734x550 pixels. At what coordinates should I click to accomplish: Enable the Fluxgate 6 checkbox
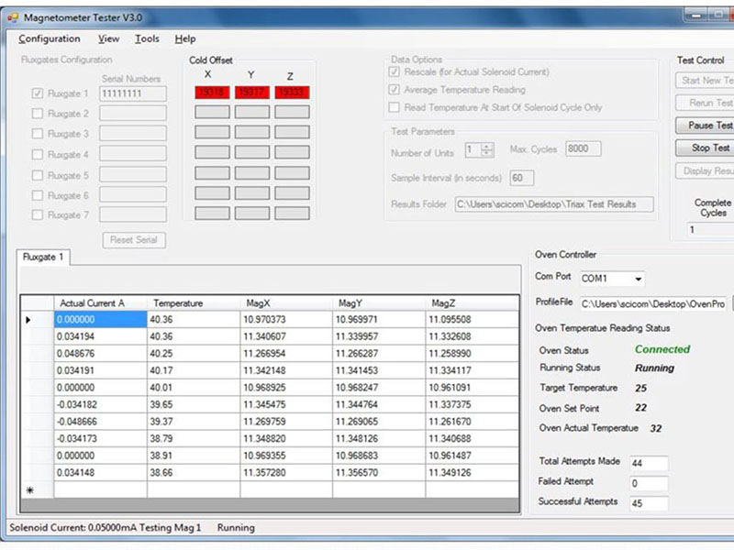pos(38,195)
